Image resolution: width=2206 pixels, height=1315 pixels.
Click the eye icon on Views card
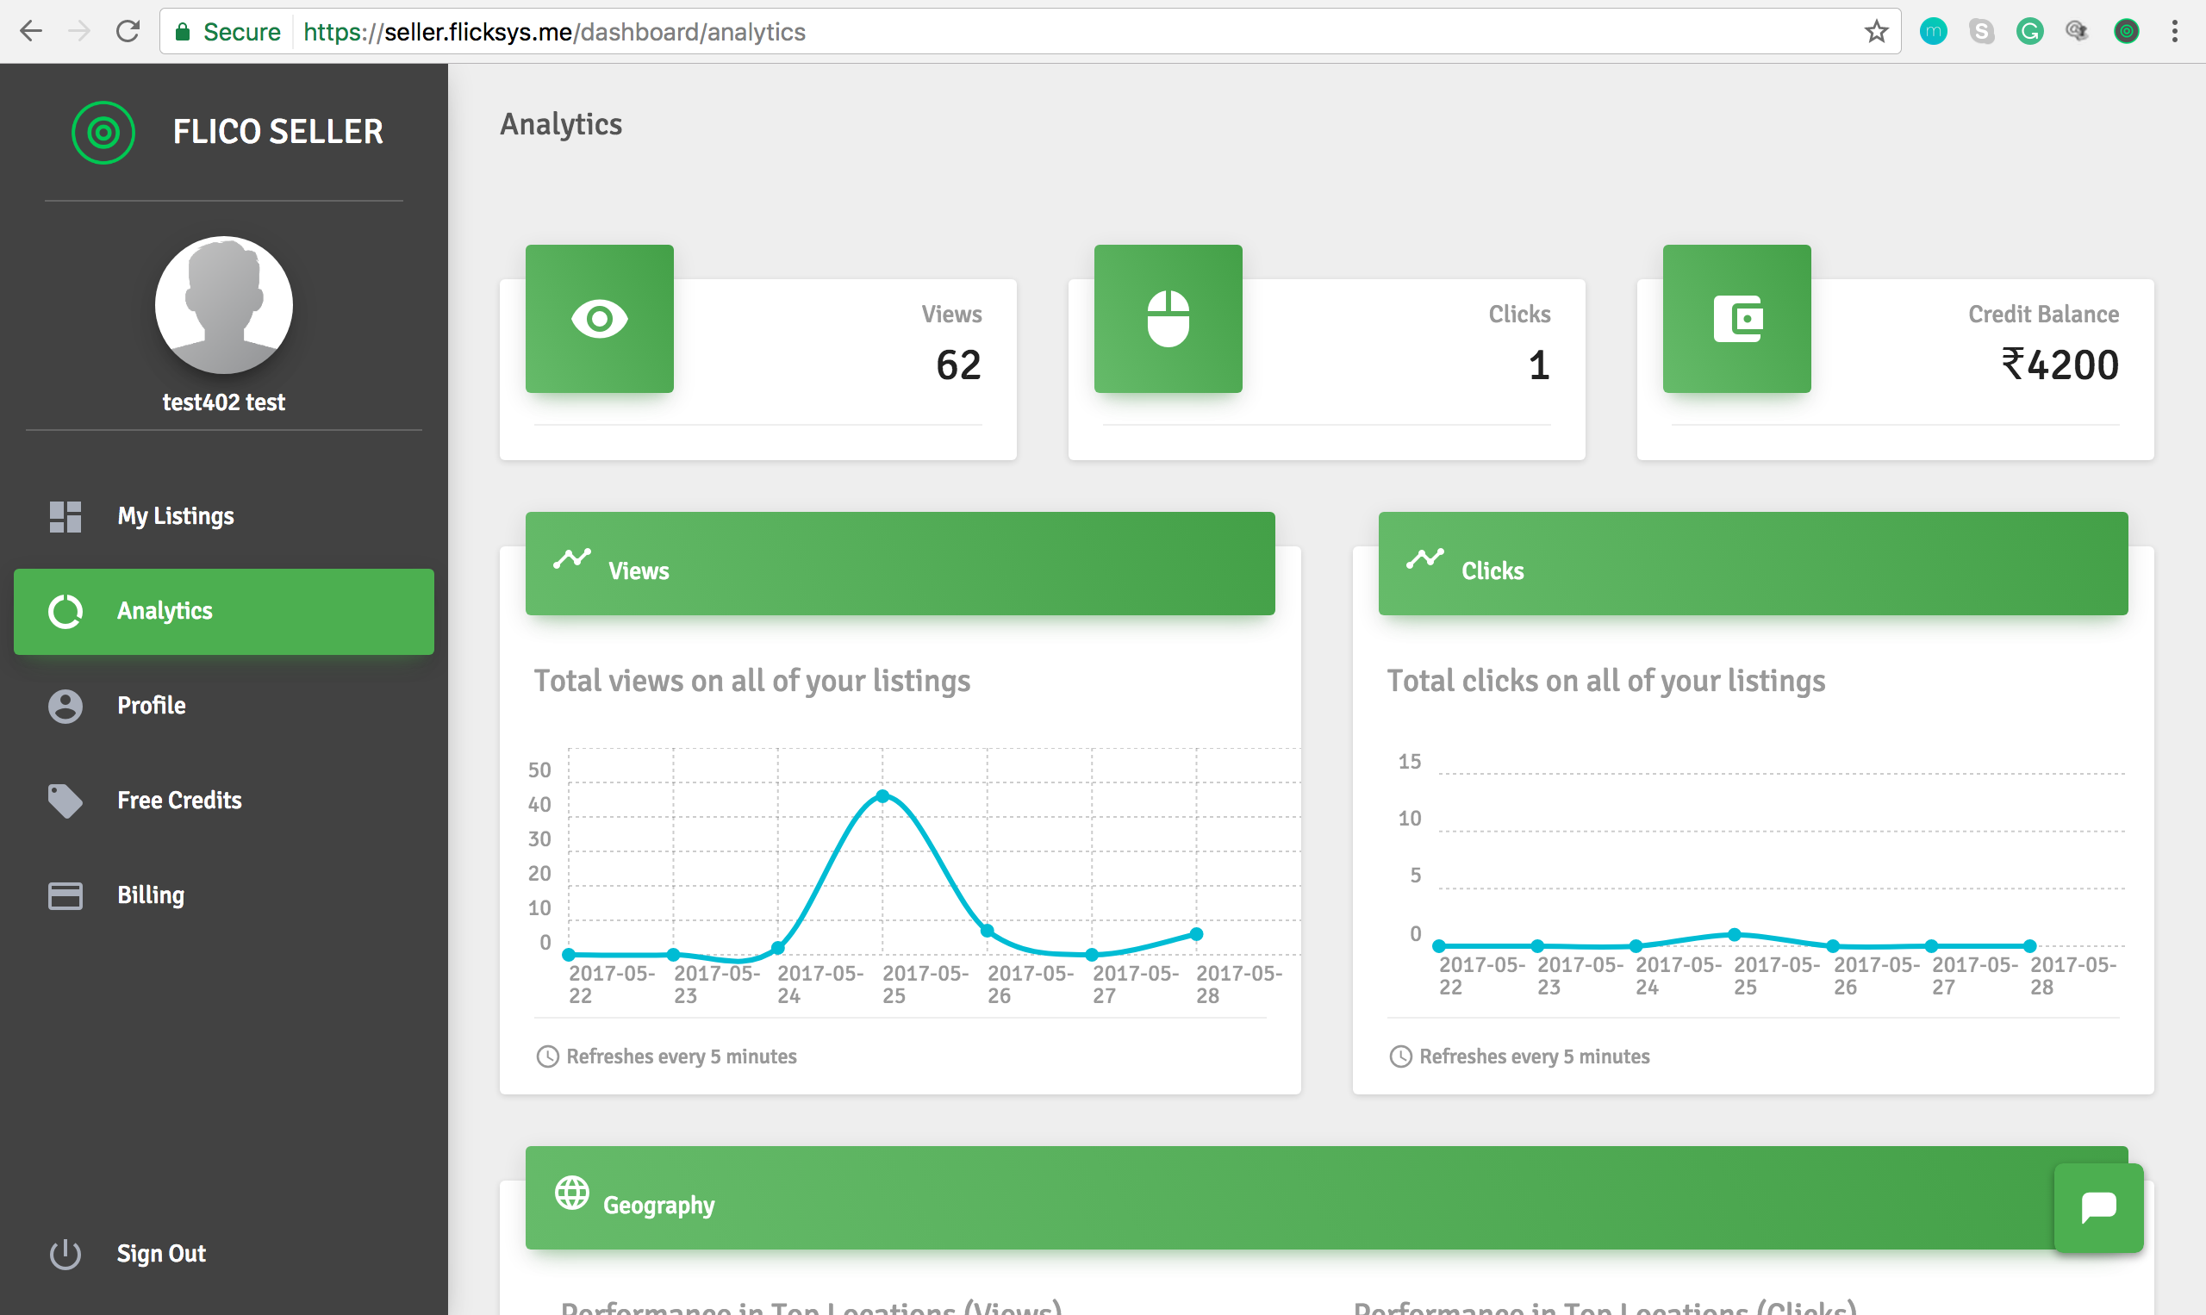[x=599, y=319]
